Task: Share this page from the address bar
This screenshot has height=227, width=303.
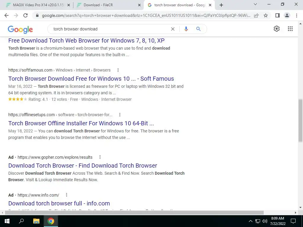Action: (256, 15)
